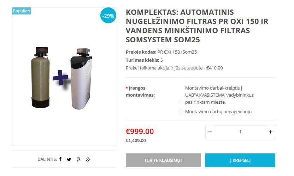Screen dimensions: 294x176
Task: Choose Montavimo darbų nepageidauju option
Action: (181, 112)
